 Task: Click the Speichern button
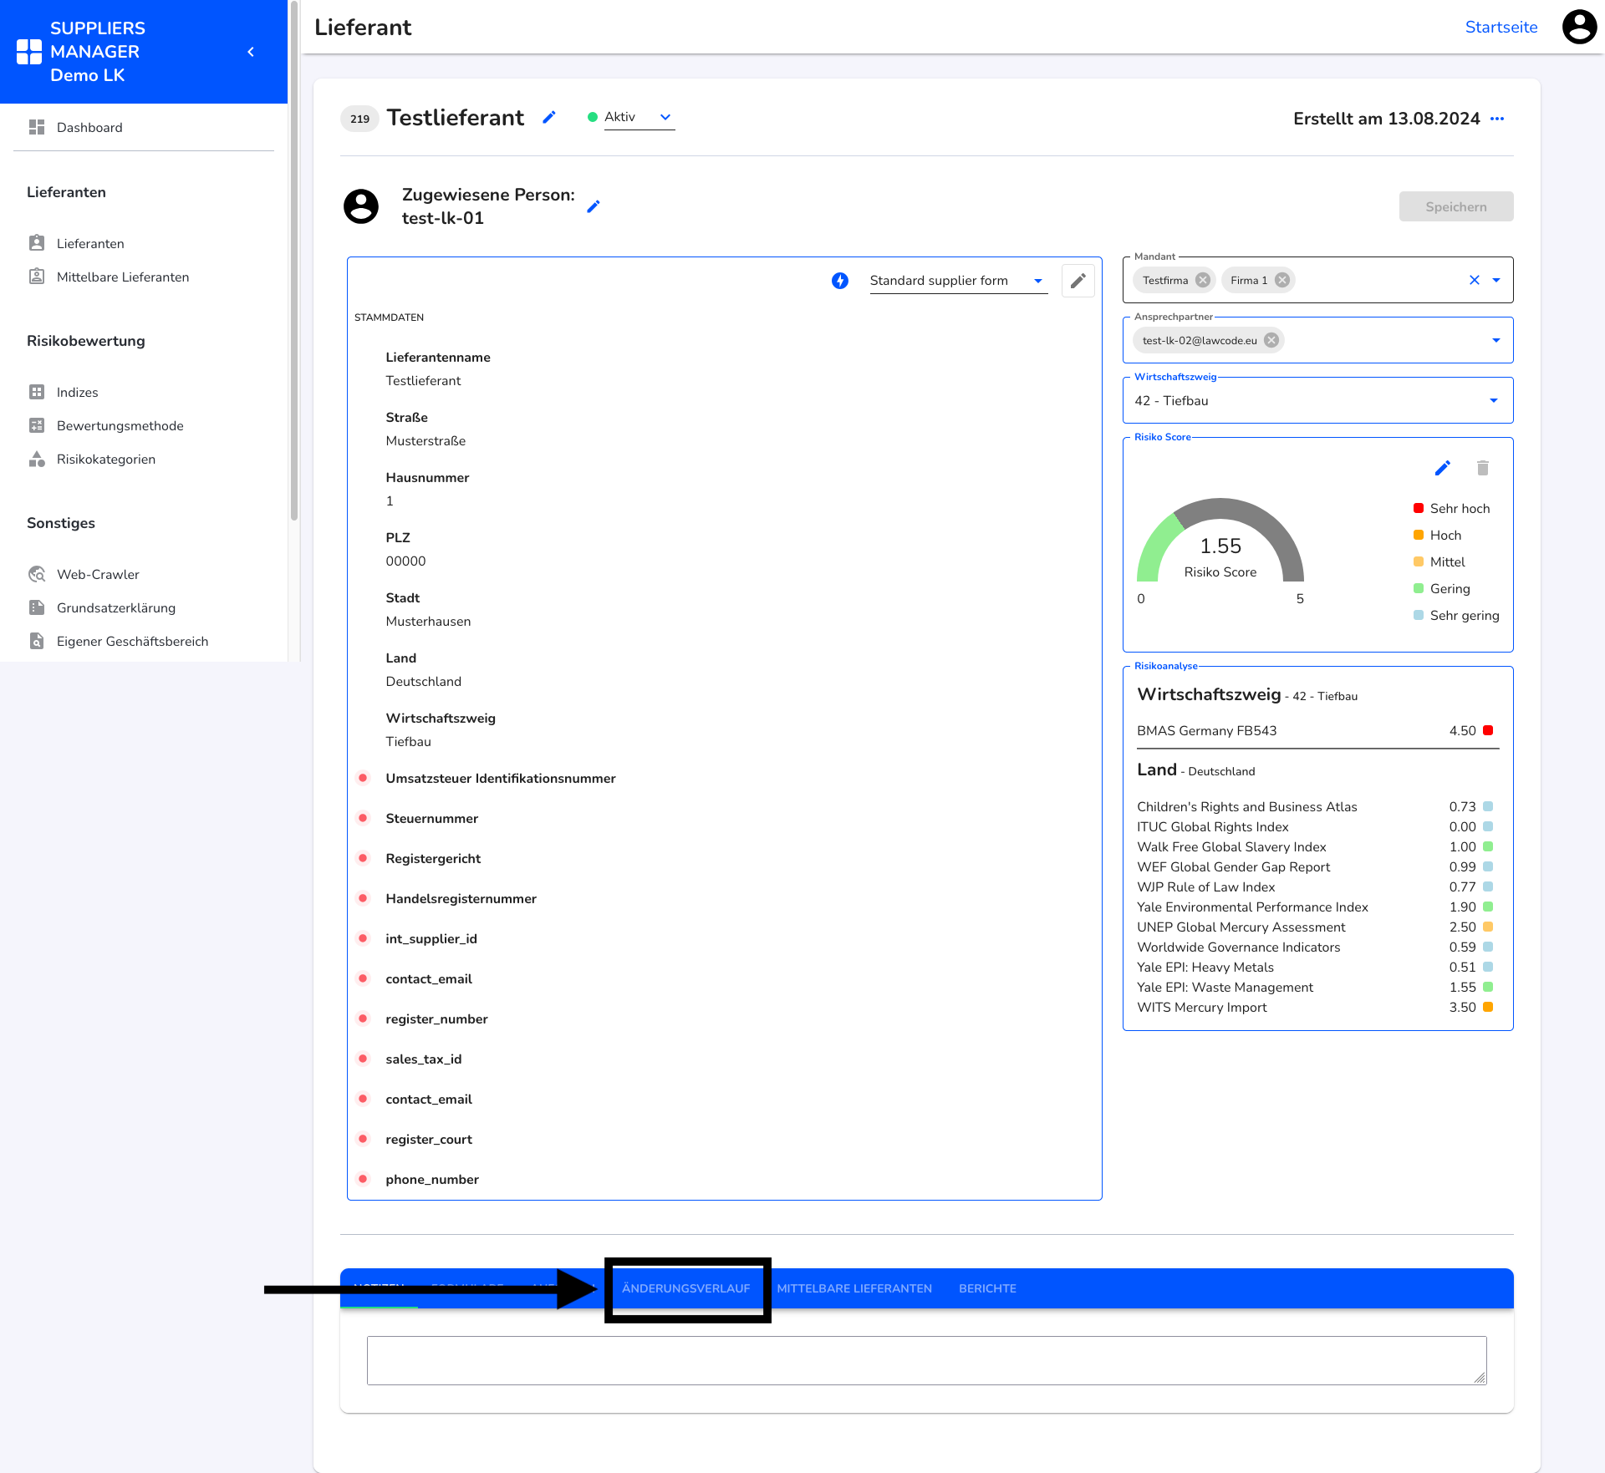(x=1458, y=206)
